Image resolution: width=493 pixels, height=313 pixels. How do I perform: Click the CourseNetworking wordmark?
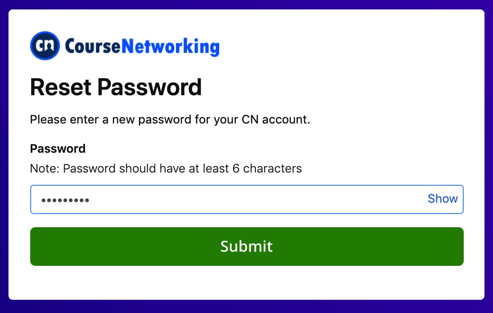coord(142,47)
